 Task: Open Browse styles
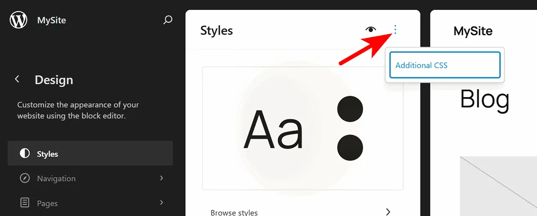pos(234,212)
